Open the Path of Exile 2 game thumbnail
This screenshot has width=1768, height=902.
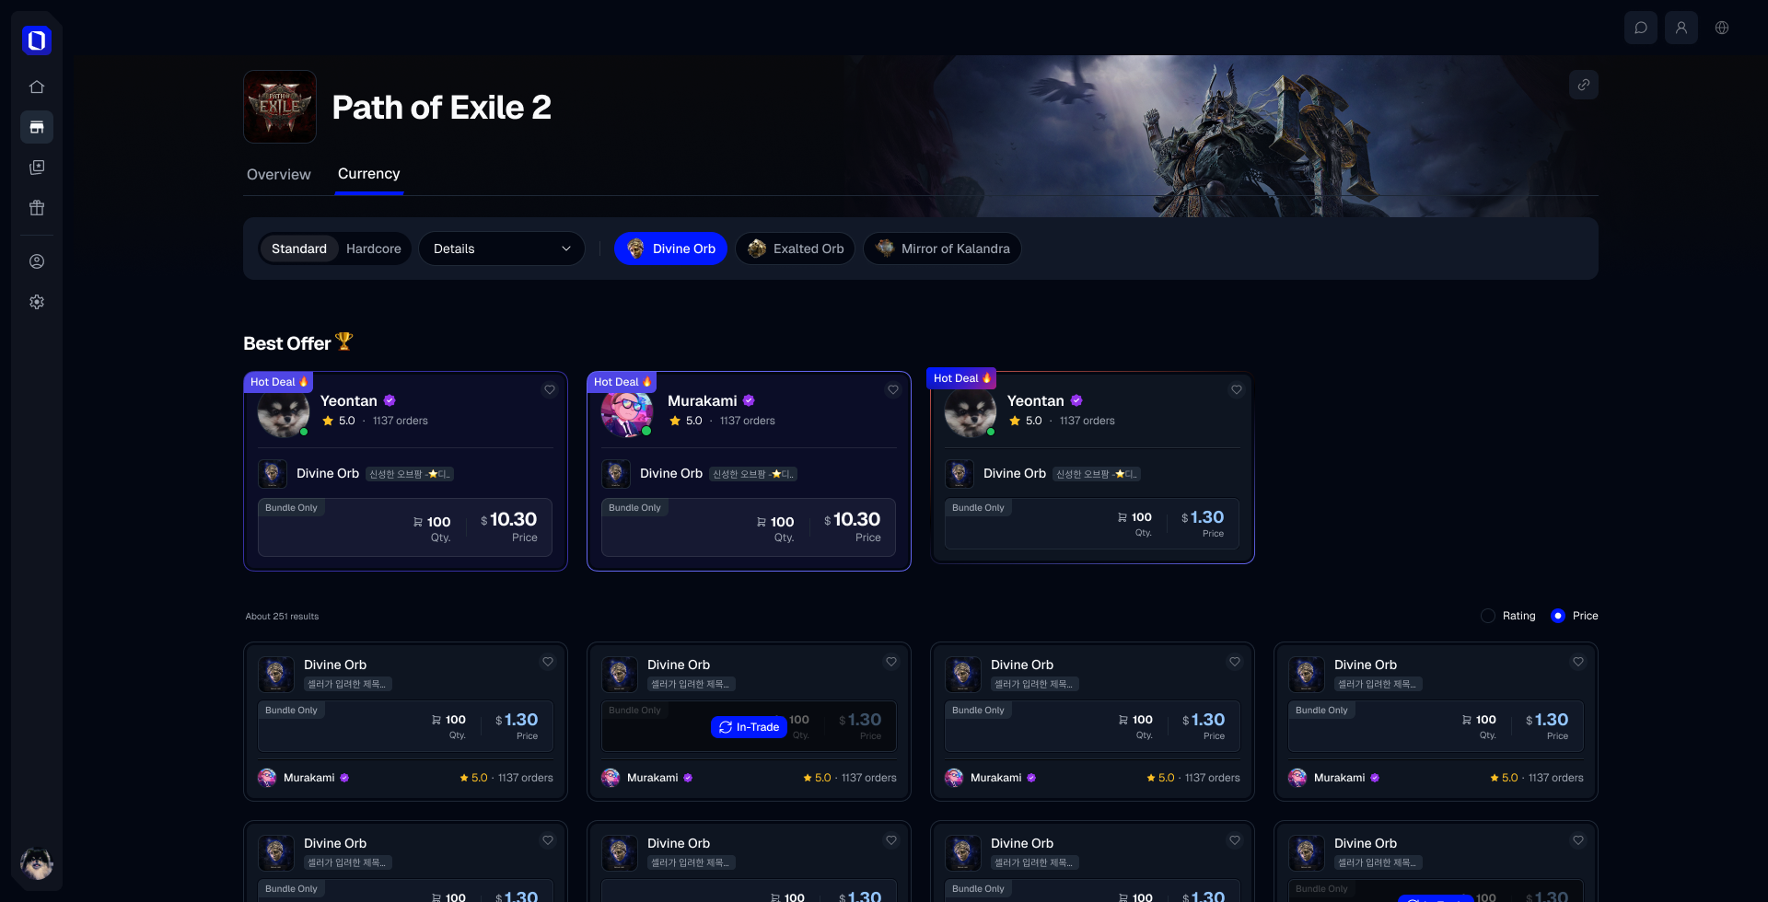tap(280, 107)
